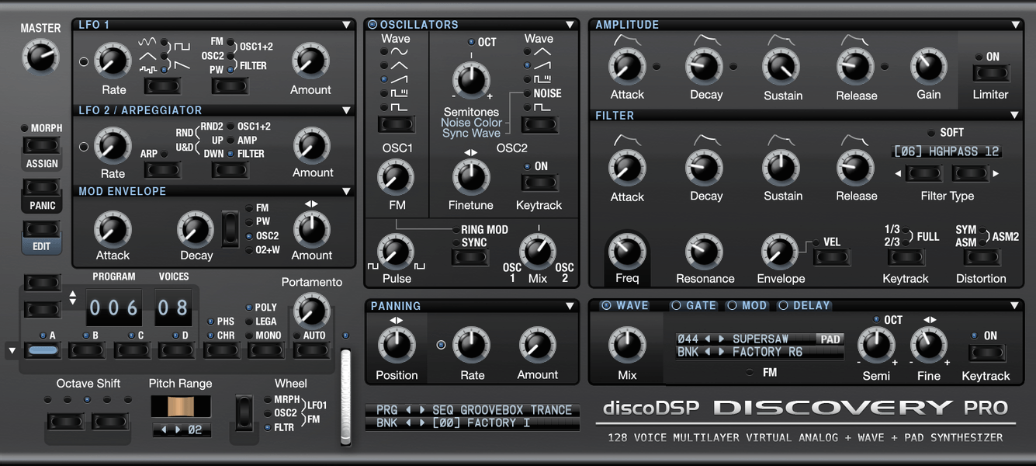Image resolution: width=1036 pixels, height=466 pixels.
Task: Click the Pitch Range wheel slider
Action: click(x=180, y=407)
